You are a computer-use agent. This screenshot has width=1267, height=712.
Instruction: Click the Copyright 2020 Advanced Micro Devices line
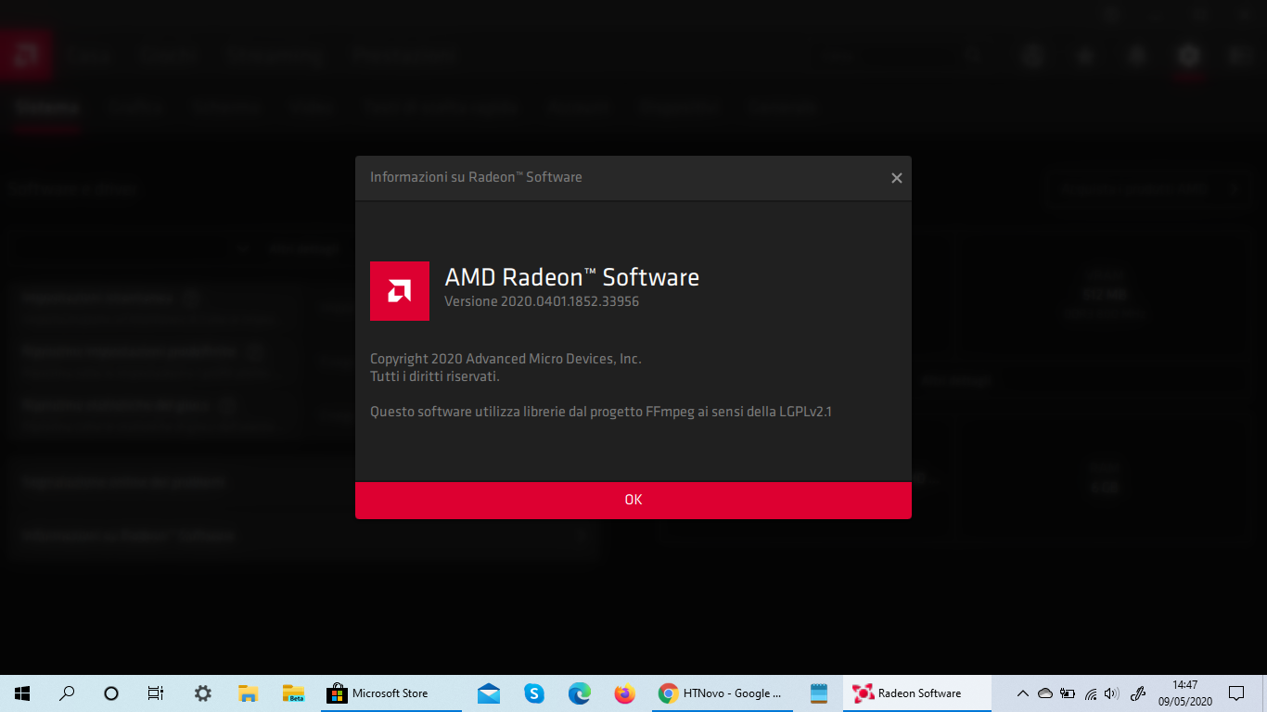(506, 359)
